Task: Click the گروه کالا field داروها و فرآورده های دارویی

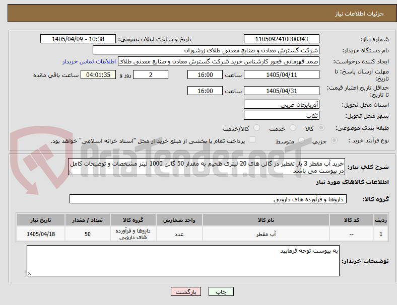Action: tap(208, 199)
